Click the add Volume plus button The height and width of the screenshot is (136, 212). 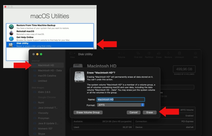119,53
